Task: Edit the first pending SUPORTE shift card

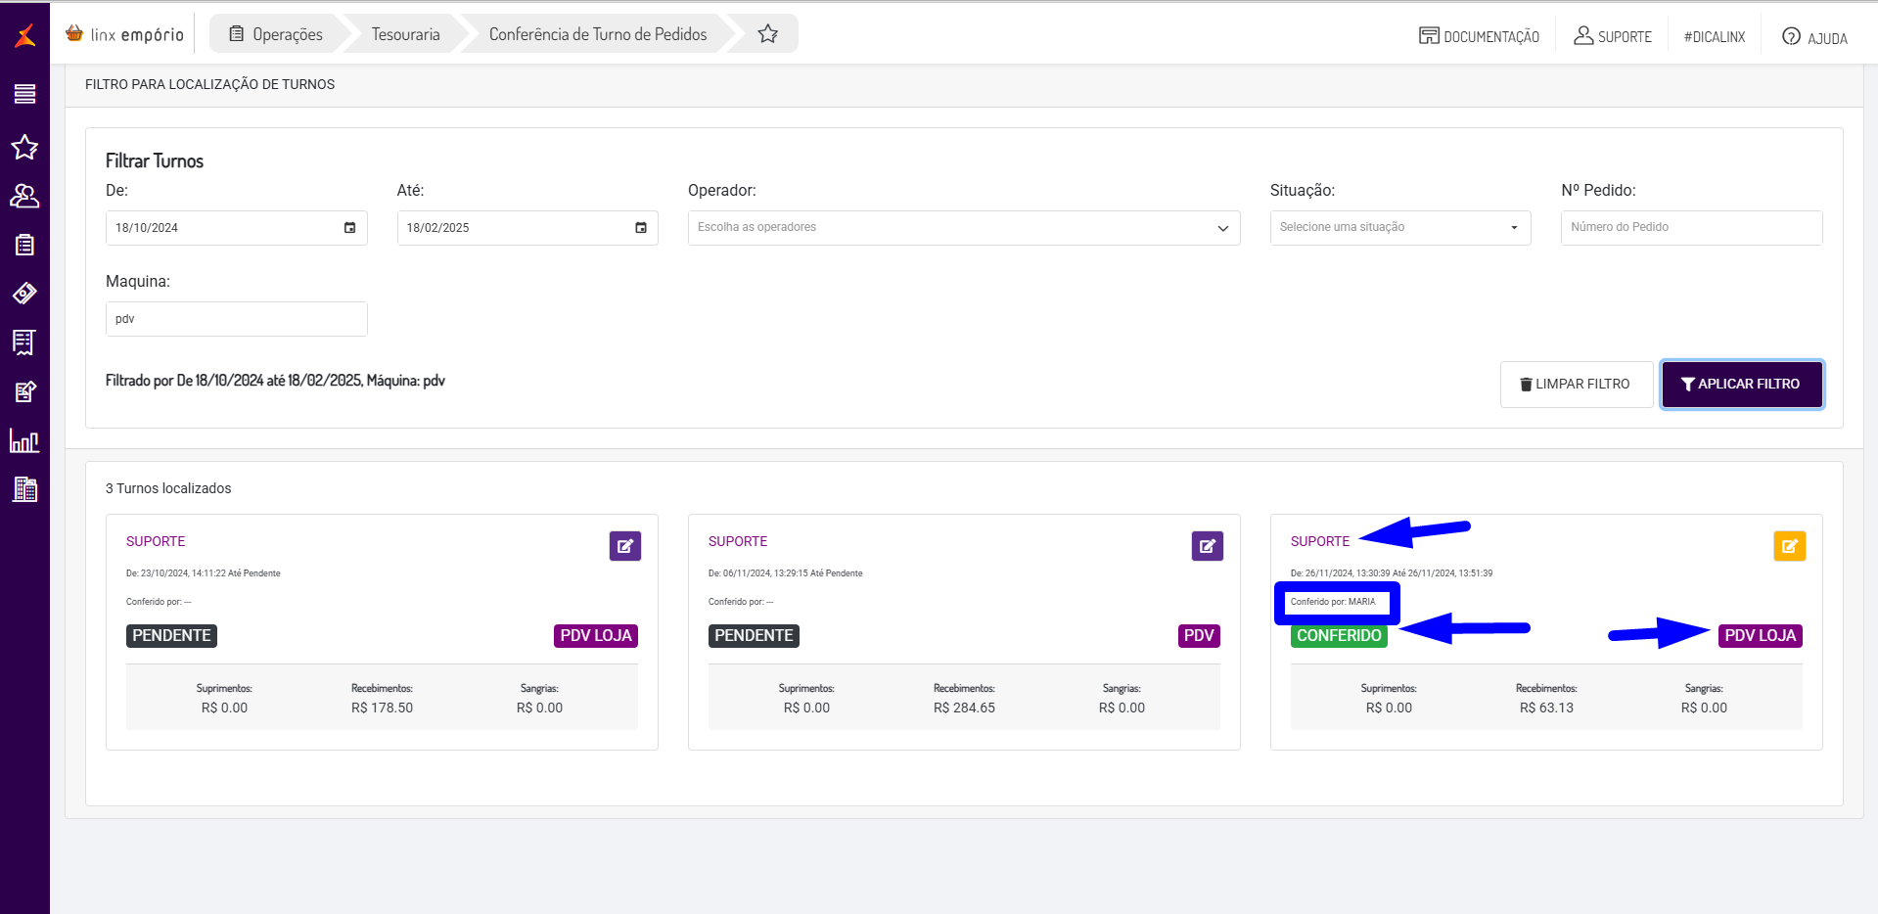Action: pos(624,546)
